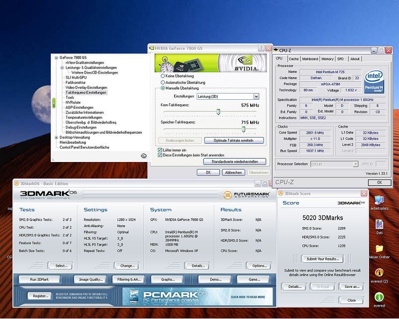Click the round arrow icon below NVIDIA tree
This screenshot has height=319, width=399.
[144, 156]
